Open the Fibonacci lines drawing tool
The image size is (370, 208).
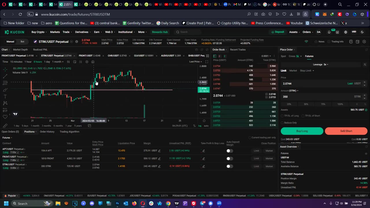click(5, 83)
